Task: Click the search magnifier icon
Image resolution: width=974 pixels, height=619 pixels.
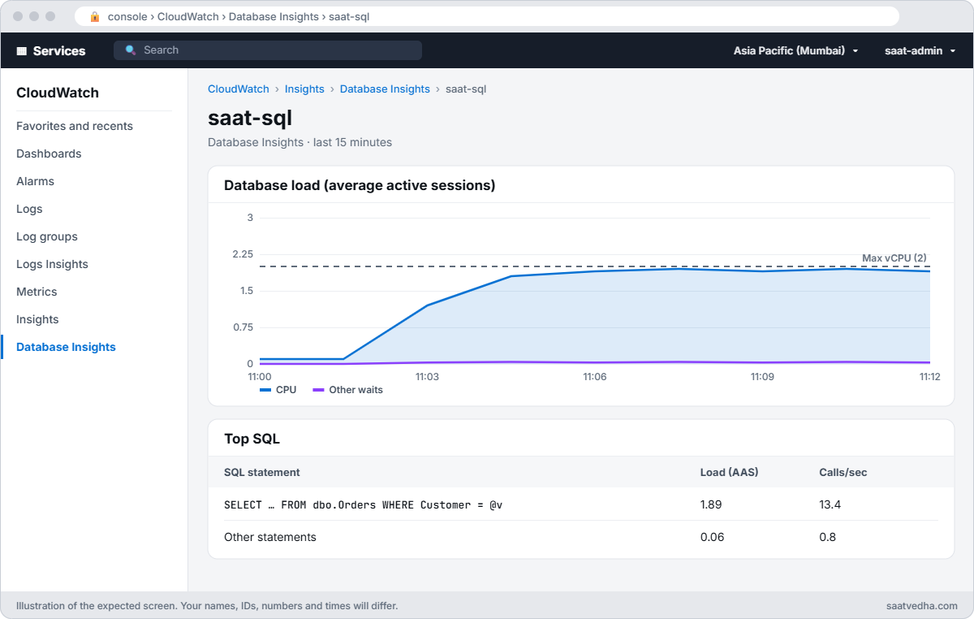Action: pyautogui.click(x=131, y=50)
